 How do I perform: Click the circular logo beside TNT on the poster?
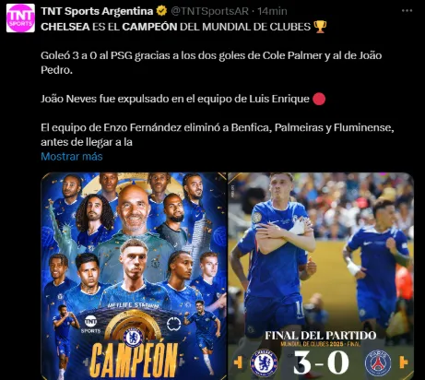coord(173,324)
